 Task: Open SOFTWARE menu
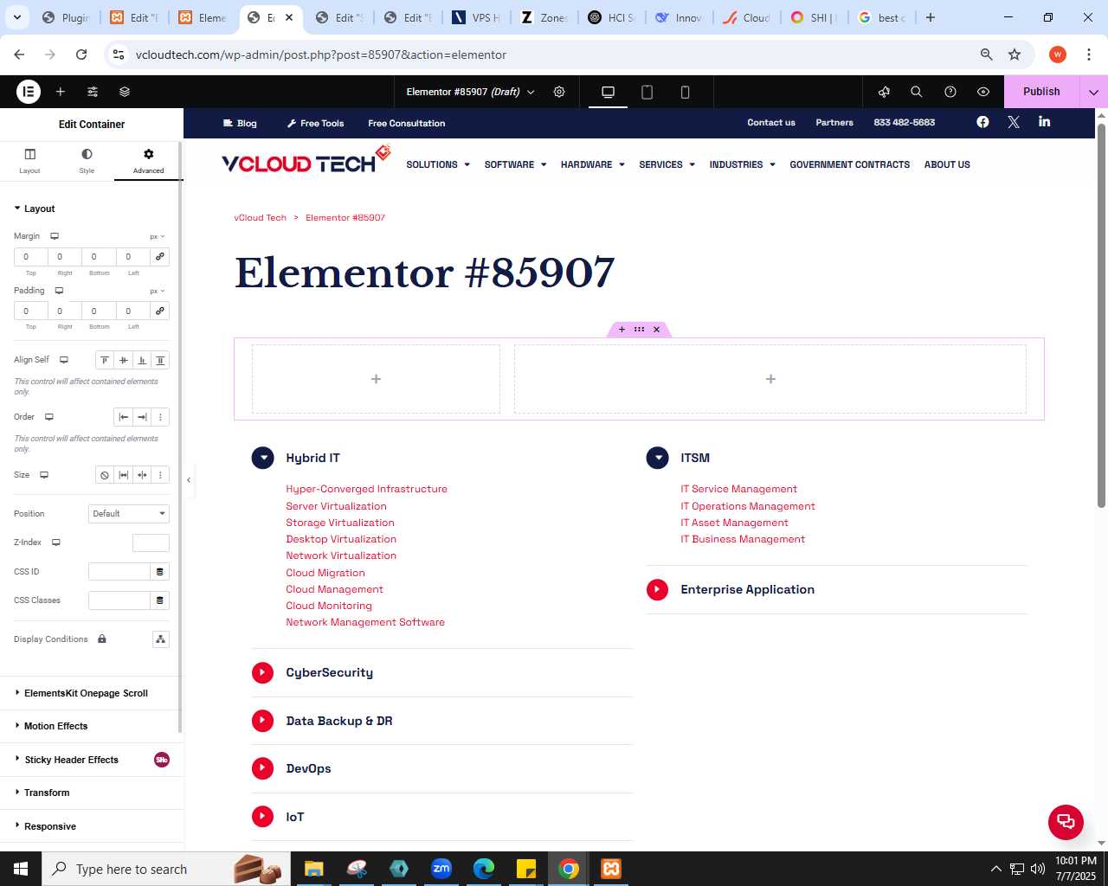pos(515,164)
